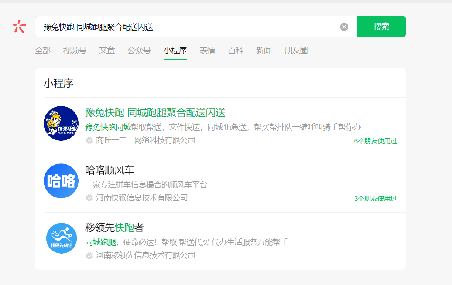Open the 哈咯顺风车 result title
The image size is (452, 285).
[x=110, y=170]
